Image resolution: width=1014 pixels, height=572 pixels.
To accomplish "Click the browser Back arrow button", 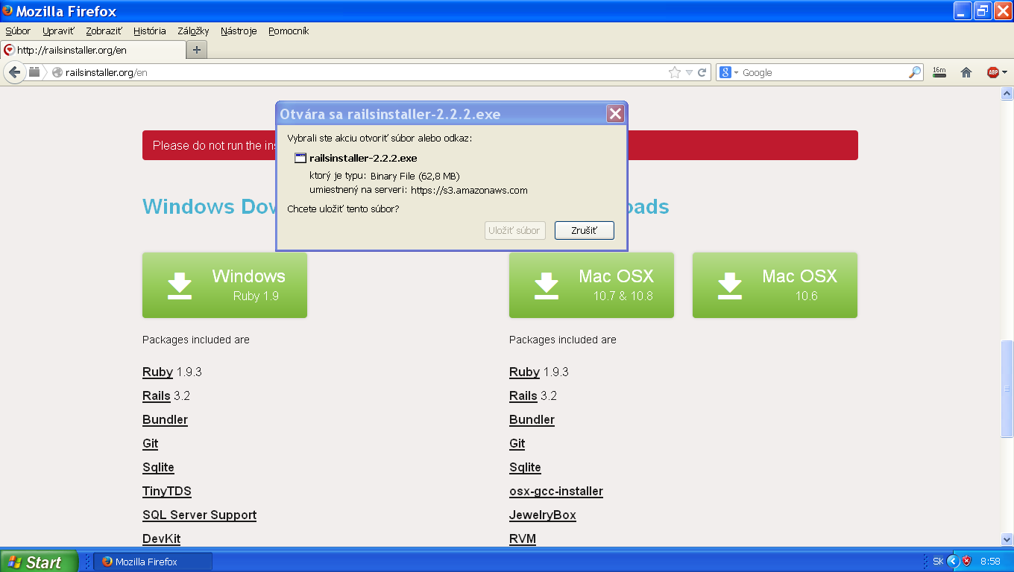I will tap(13, 72).
